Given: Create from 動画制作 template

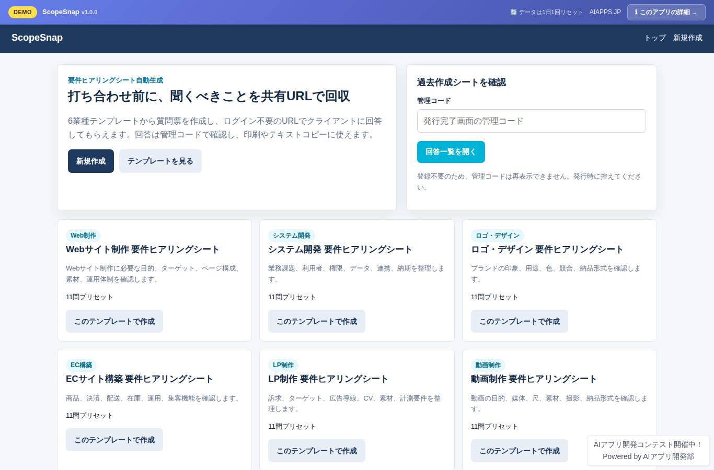Looking at the screenshot, I should [520, 451].
